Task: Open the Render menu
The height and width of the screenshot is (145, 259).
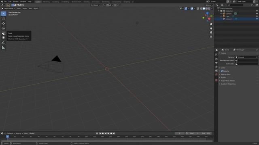Action: (16, 2)
